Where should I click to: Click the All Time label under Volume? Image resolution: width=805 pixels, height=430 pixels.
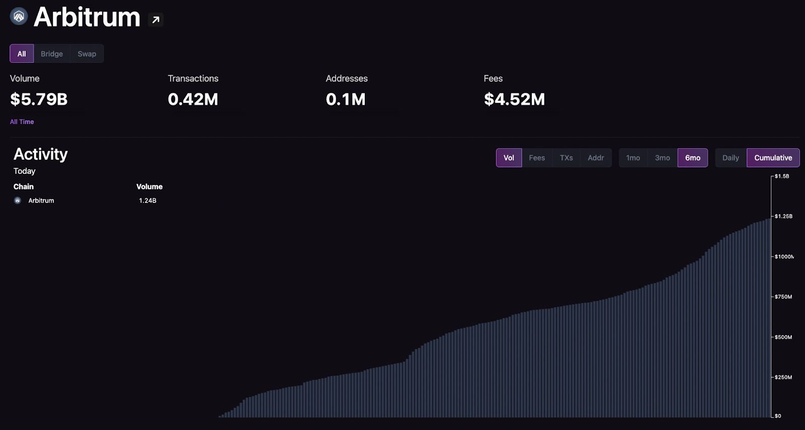pos(22,122)
